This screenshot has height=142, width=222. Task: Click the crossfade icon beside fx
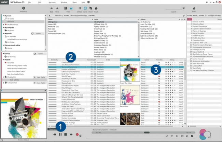[182, 136]
